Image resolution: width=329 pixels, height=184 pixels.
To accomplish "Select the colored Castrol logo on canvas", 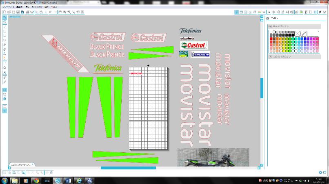I will tap(194, 45).
